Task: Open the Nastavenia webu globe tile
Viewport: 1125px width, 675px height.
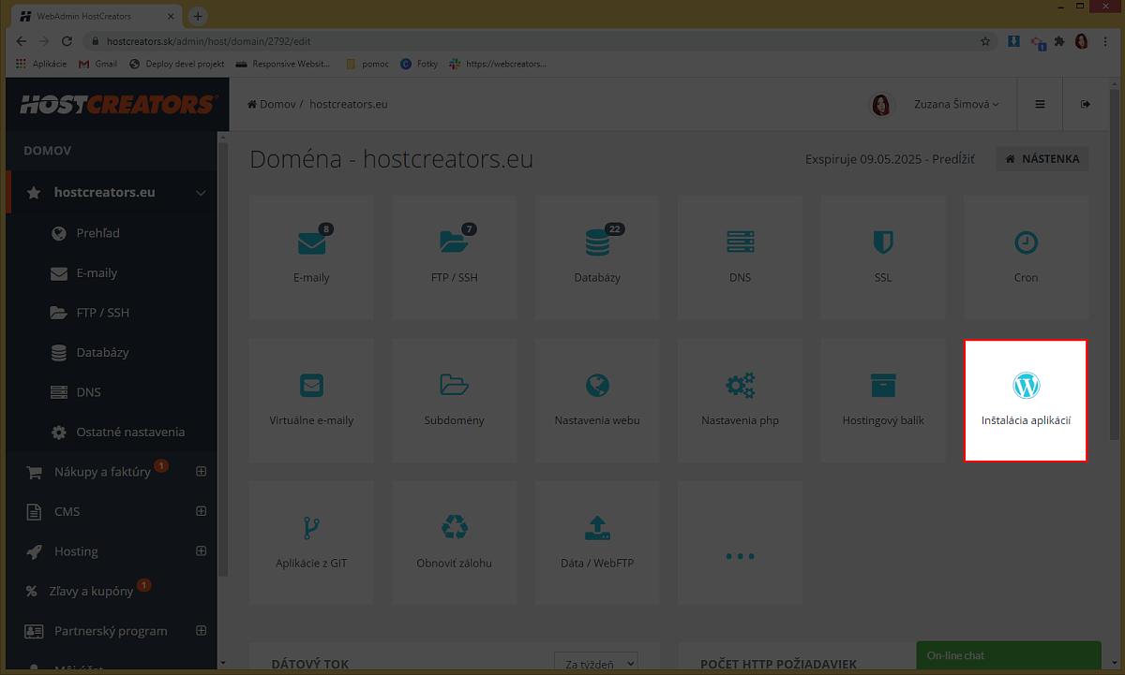Action: 597,400
